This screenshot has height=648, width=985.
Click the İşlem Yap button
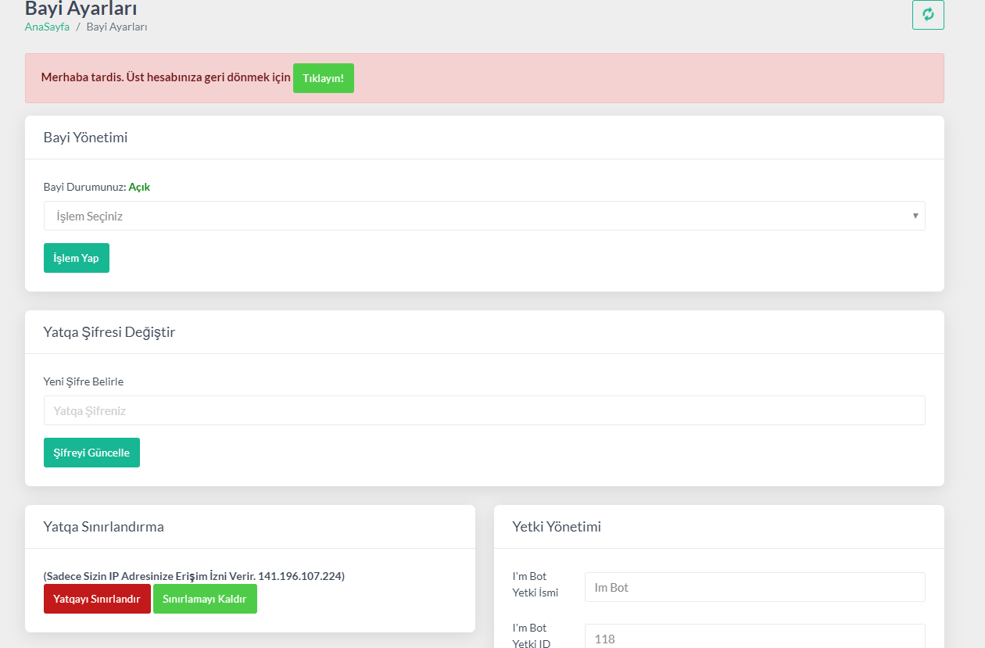tap(77, 258)
